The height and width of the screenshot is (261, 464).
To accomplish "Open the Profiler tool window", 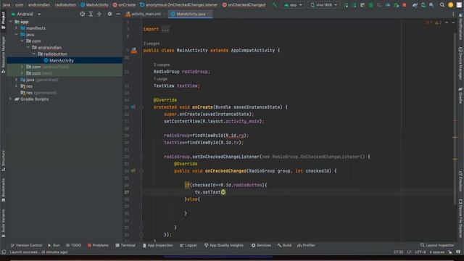I will coord(306,245).
